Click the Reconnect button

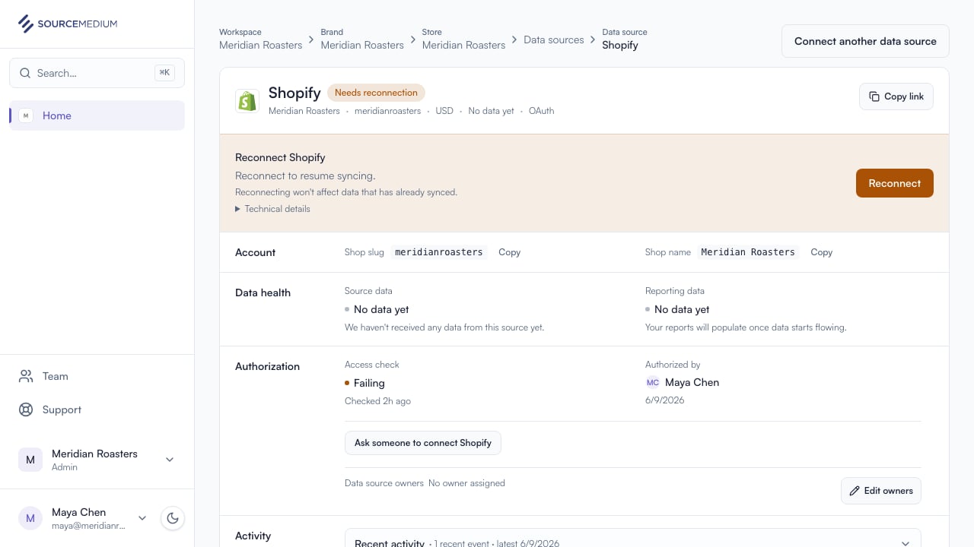(895, 183)
